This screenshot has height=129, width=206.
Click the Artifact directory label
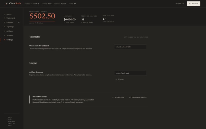[x=36, y=72]
